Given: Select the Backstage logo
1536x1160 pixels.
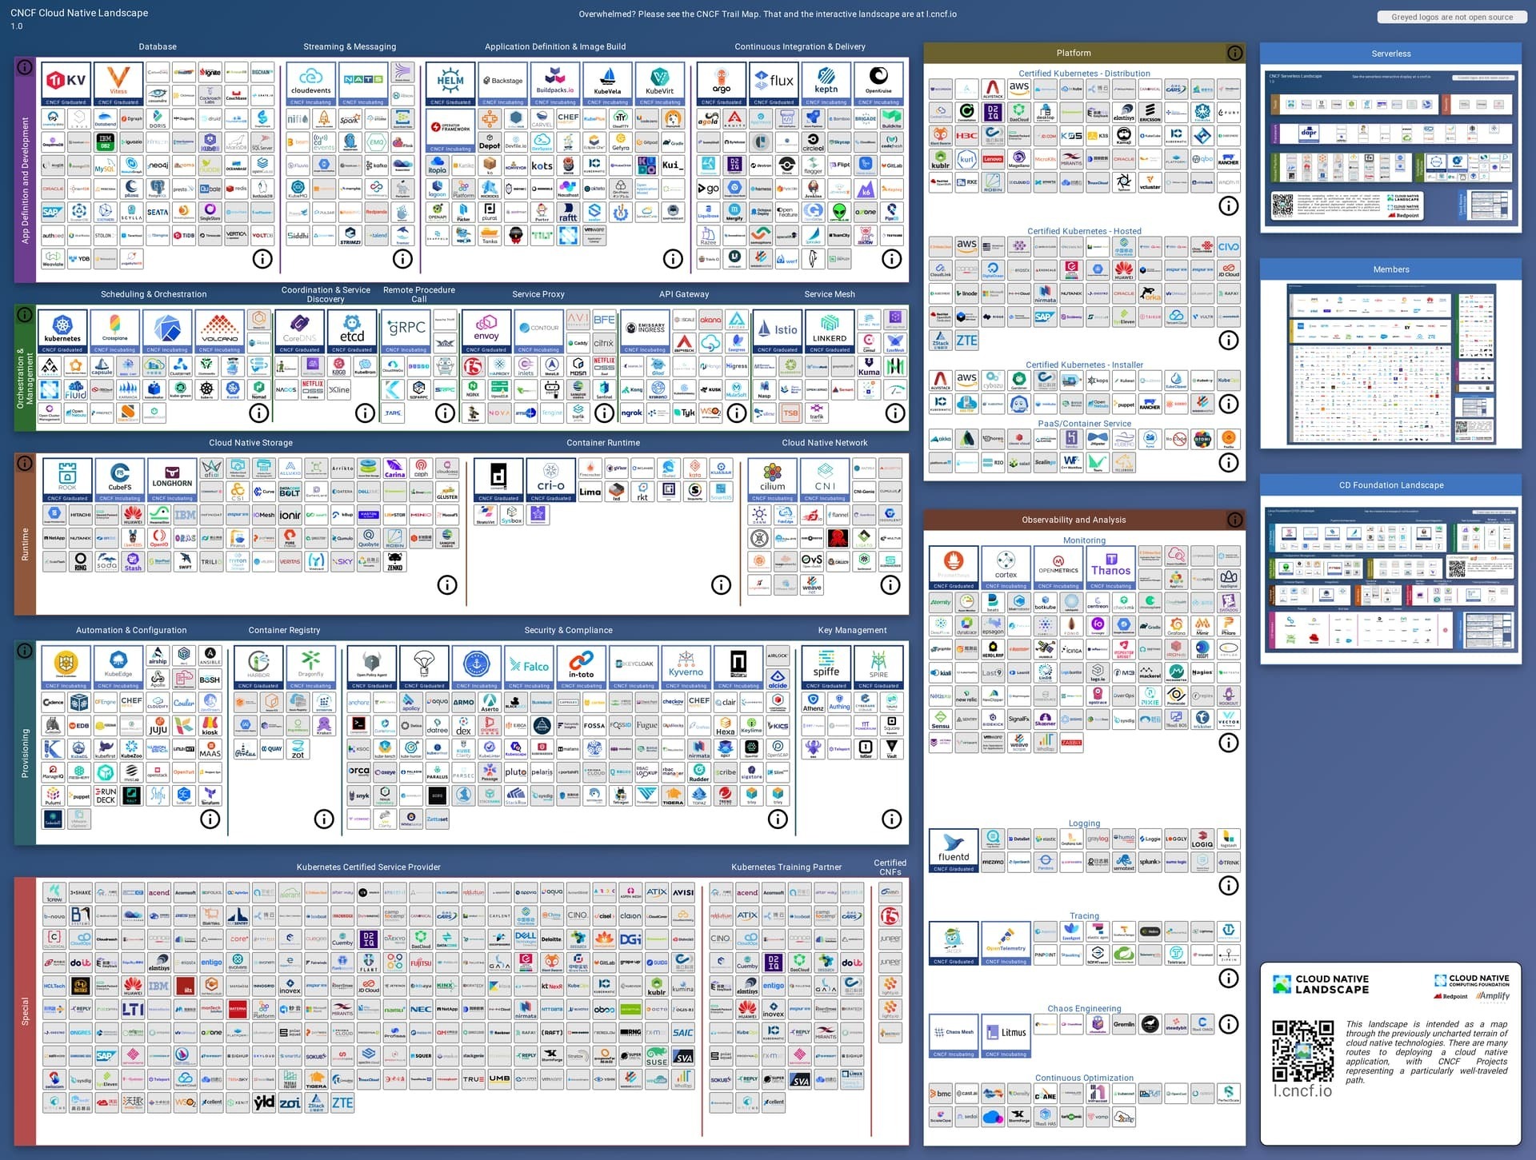Looking at the screenshot, I should pos(502,84).
